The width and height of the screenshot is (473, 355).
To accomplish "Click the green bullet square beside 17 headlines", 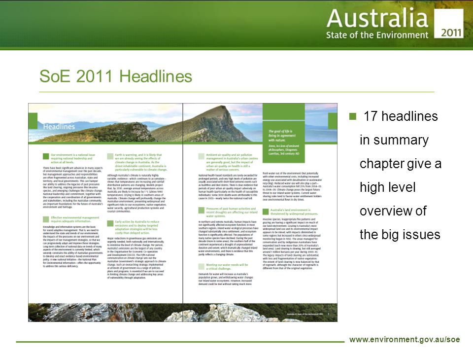I will coord(353,116).
